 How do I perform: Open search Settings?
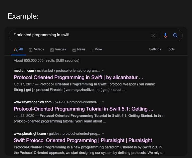[155, 49]
